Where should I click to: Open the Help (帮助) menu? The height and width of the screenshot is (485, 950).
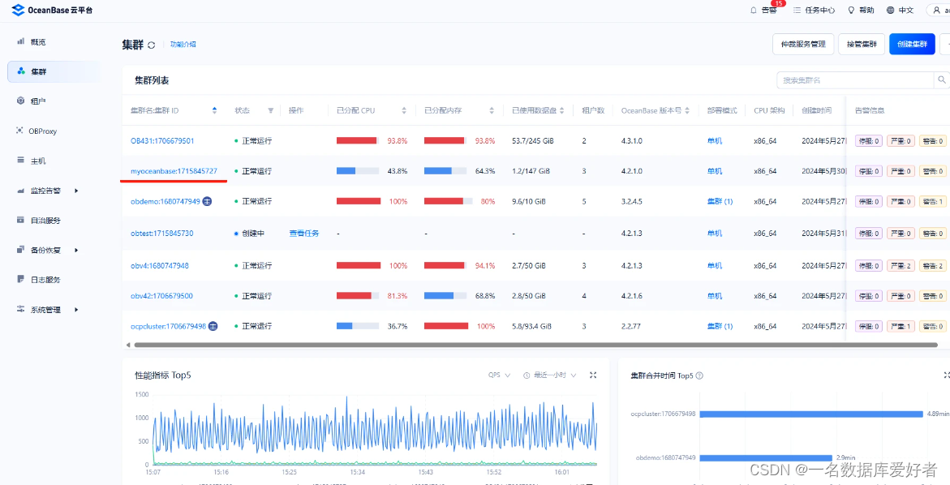(x=861, y=11)
